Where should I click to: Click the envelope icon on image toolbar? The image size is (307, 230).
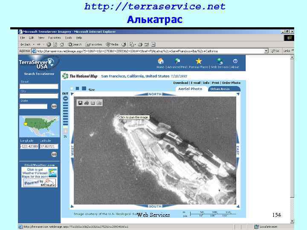93,103
